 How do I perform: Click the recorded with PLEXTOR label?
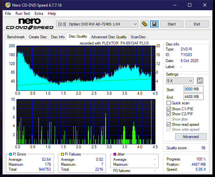pos(114,43)
